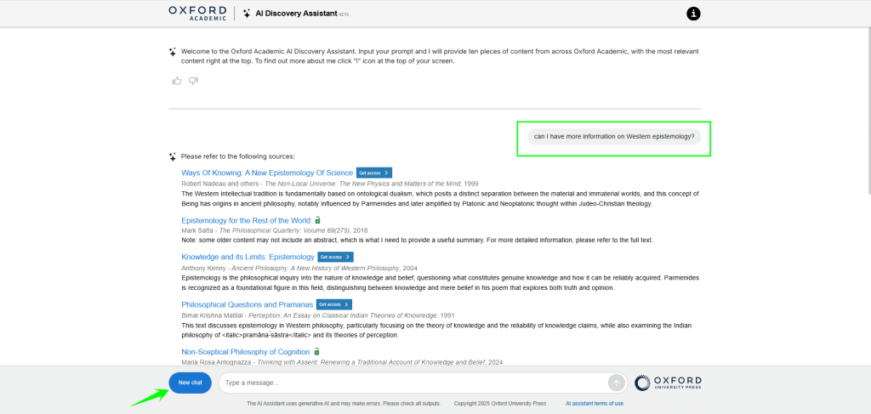Image resolution: width=871 pixels, height=414 pixels.
Task: Open AI assistant terms of use
Action: coord(595,404)
